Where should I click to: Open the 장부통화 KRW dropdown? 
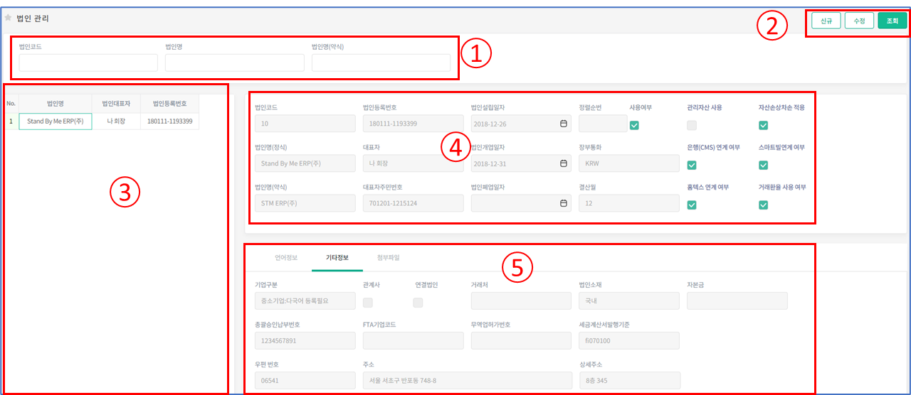click(x=628, y=163)
